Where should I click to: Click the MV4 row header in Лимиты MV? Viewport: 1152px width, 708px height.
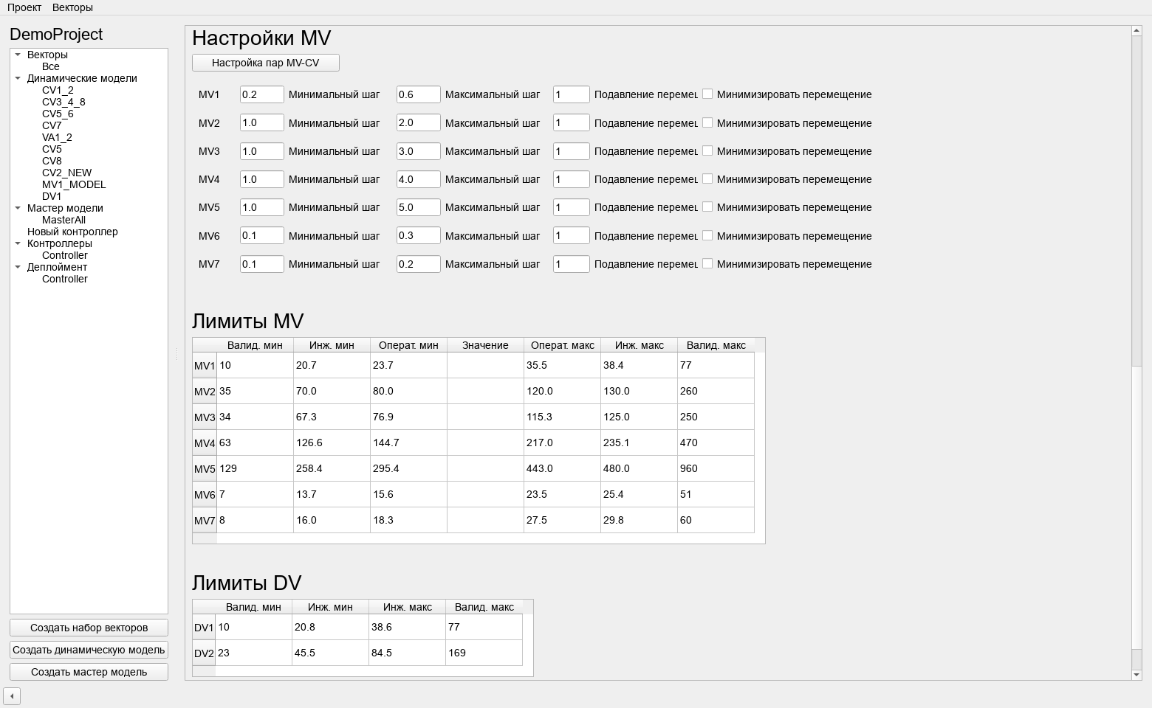[205, 442]
